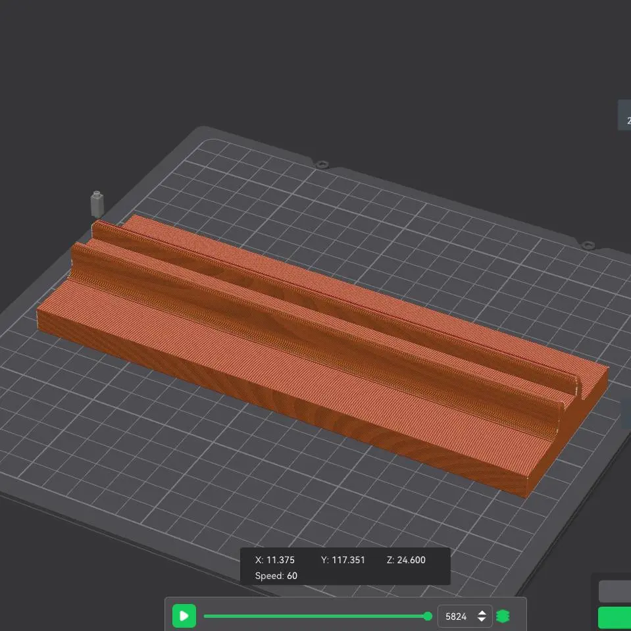The image size is (631, 631).
Task: Click the gray tool head marker
Action: (x=97, y=203)
